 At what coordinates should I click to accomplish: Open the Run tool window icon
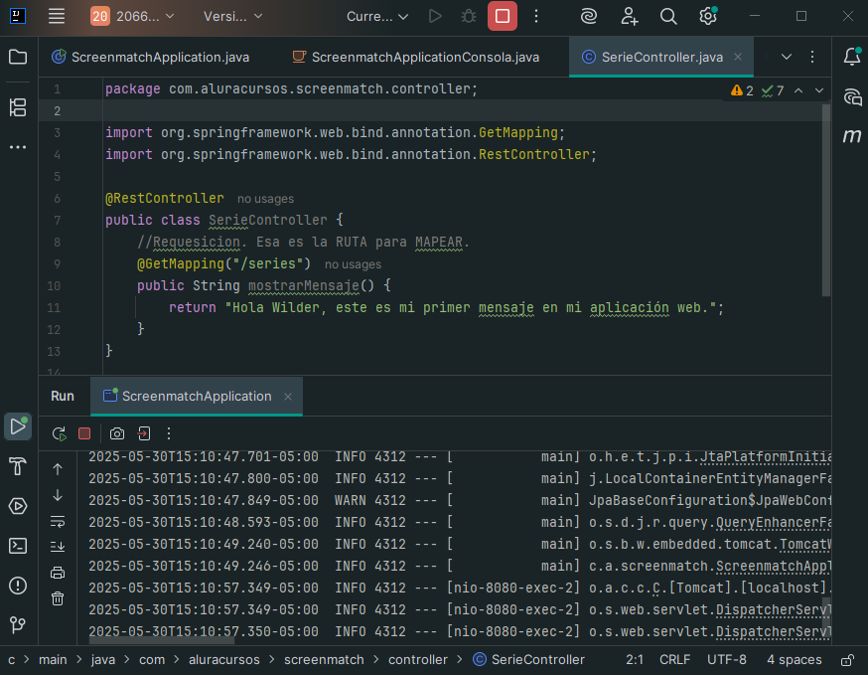18,426
